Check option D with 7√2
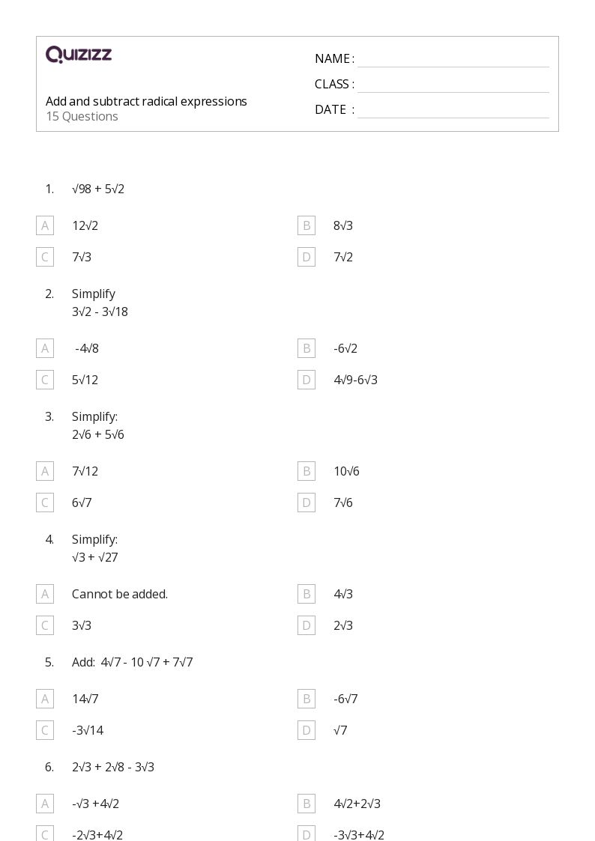The height and width of the screenshot is (841, 595). pos(306,257)
